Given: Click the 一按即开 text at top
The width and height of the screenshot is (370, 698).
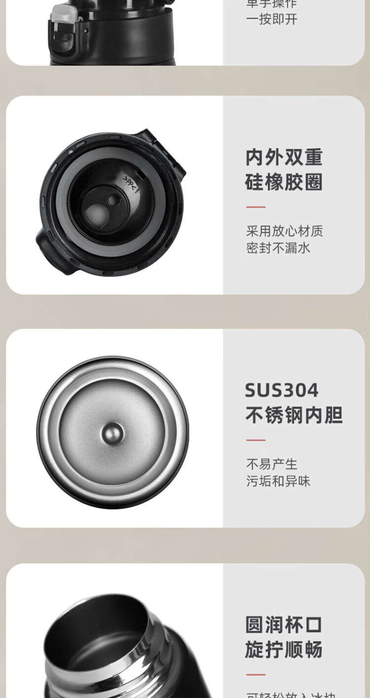Looking at the screenshot, I should (x=272, y=19).
